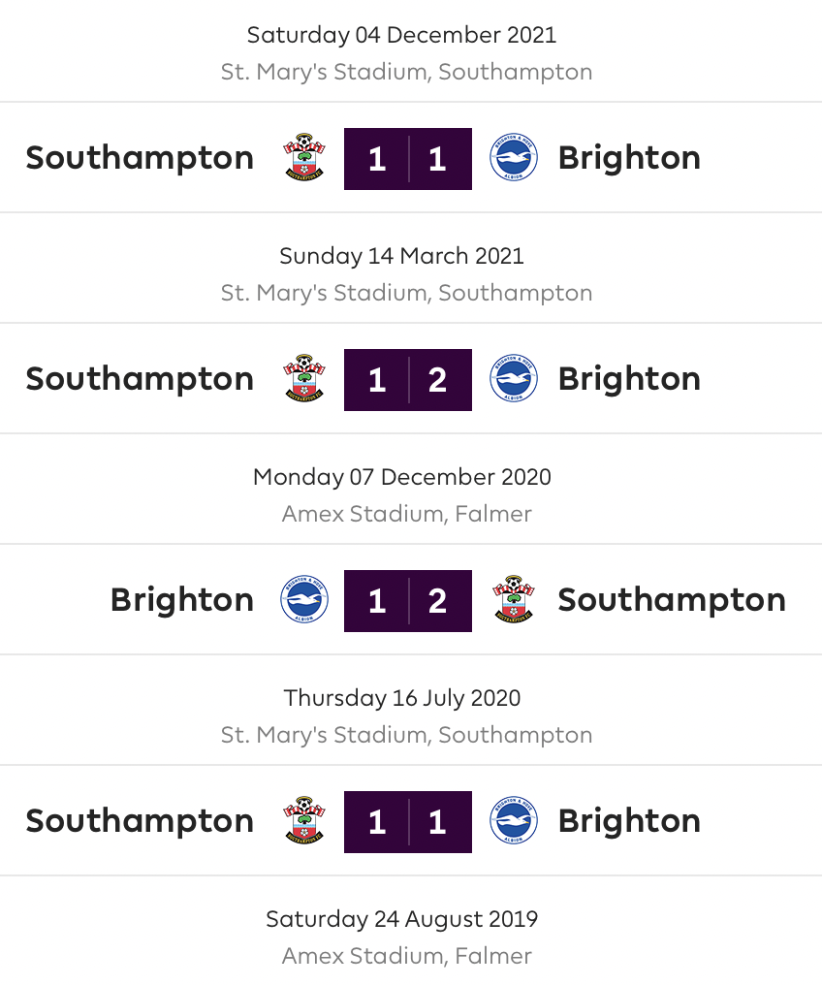Click the Thursday 16 July 2020 date header
The image size is (822, 985).
402,699
